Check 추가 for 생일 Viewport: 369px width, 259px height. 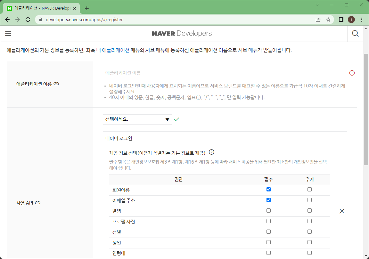tap(309, 242)
